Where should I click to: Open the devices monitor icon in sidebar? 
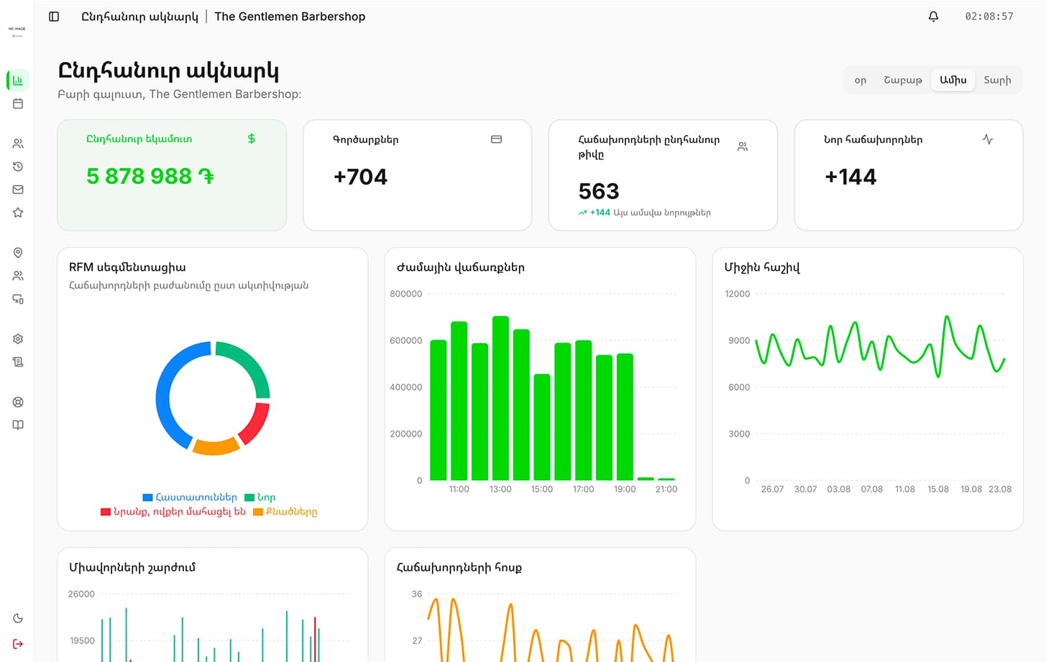[x=18, y=299]
